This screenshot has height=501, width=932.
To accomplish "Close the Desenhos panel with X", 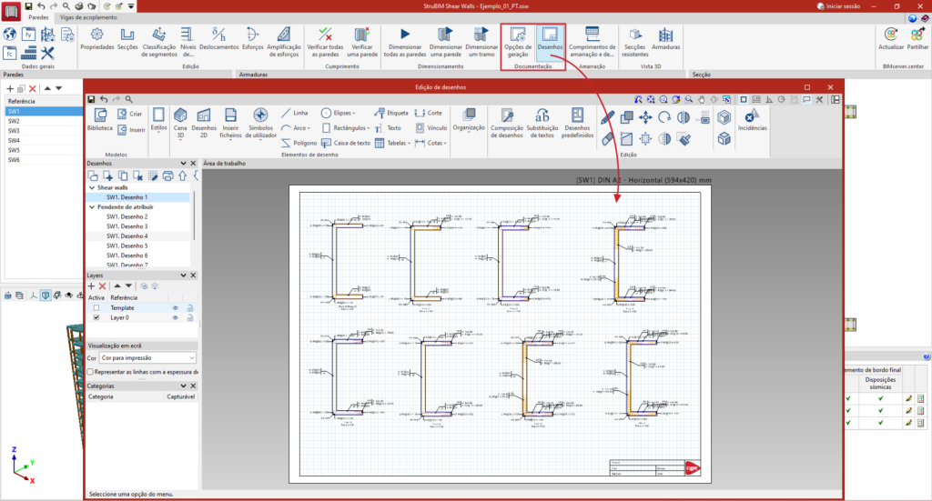I will pyautogui.click(x=193, y=164).
